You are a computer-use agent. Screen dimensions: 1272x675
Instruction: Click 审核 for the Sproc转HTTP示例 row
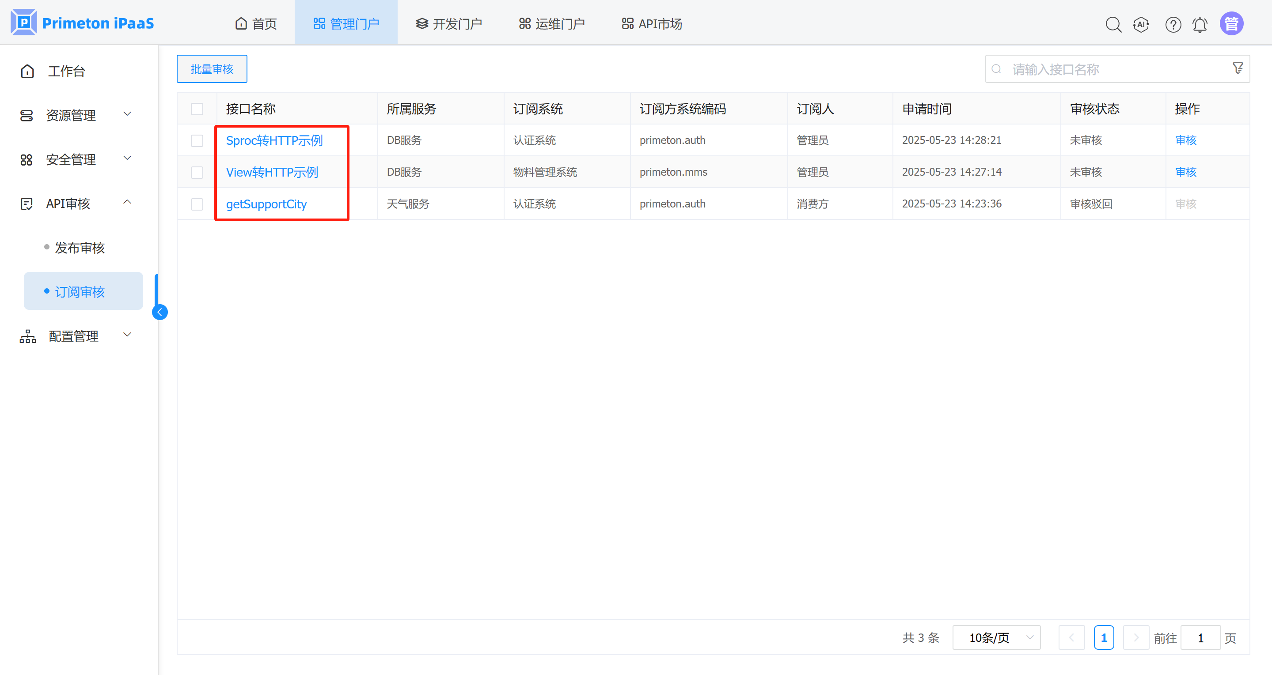tap(1185, 140)
